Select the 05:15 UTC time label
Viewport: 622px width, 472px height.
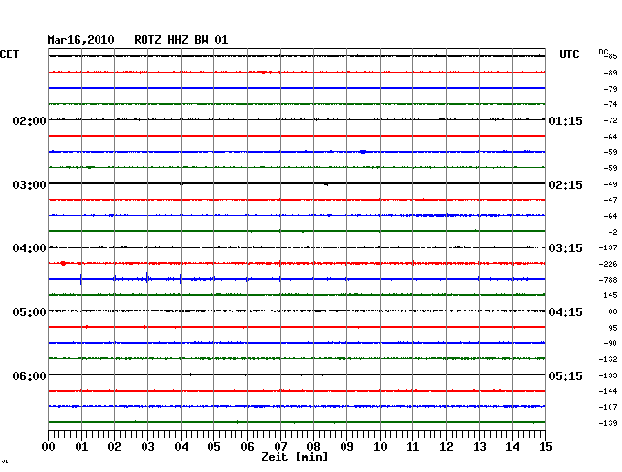(x=566, y=375)
